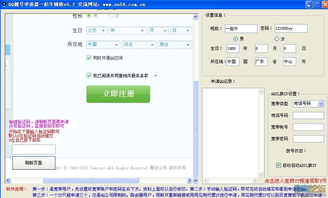Click web page scroll up arrow
The width and height of the screenshot is (328, 198).
(196, 17)
